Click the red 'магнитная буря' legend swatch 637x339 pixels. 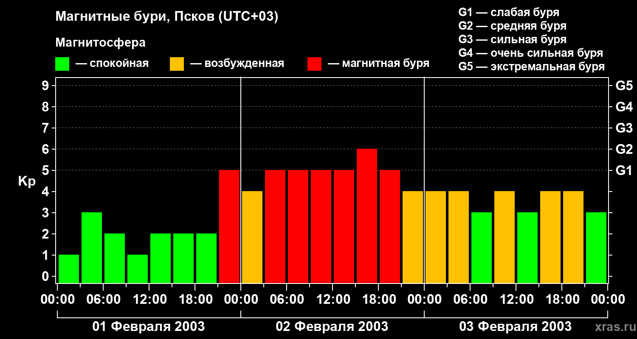tap(314, 64)
